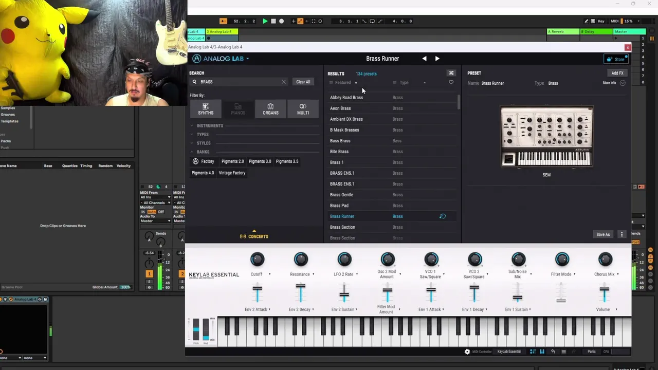658x370 pixels.
Task: Select the Vintage Factory bank
Action: (232, 173)
